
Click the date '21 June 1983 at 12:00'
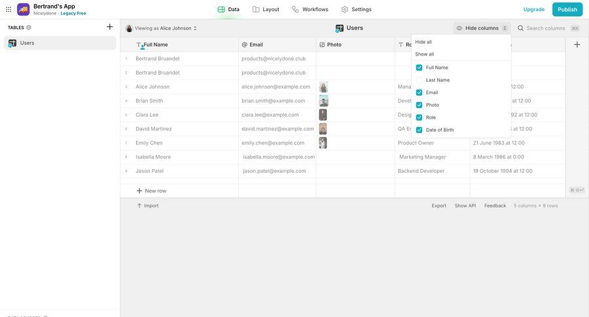tap(499, 143)
